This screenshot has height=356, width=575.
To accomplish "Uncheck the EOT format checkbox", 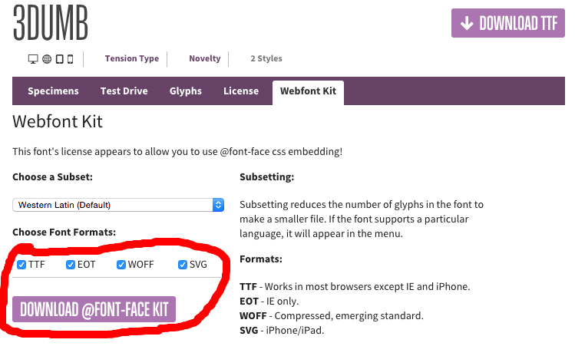I will tap(71, 265).
